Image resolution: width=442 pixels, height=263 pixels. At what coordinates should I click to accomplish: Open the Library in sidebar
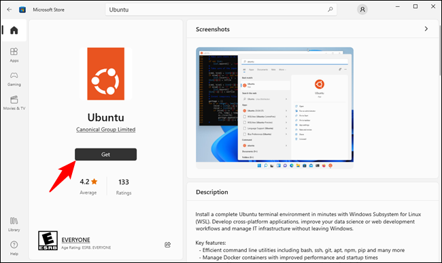click(14, 224)
